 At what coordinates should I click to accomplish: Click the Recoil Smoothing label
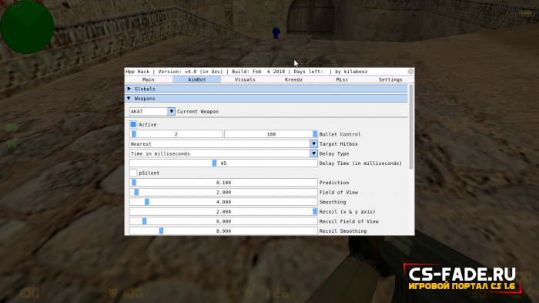tap(343, 231)
